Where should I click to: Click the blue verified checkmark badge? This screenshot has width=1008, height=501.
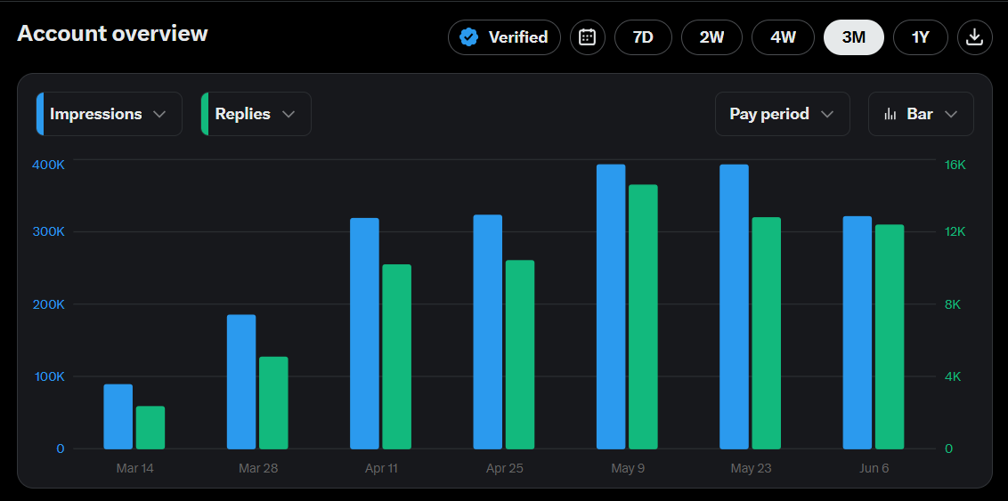(468, 37)
